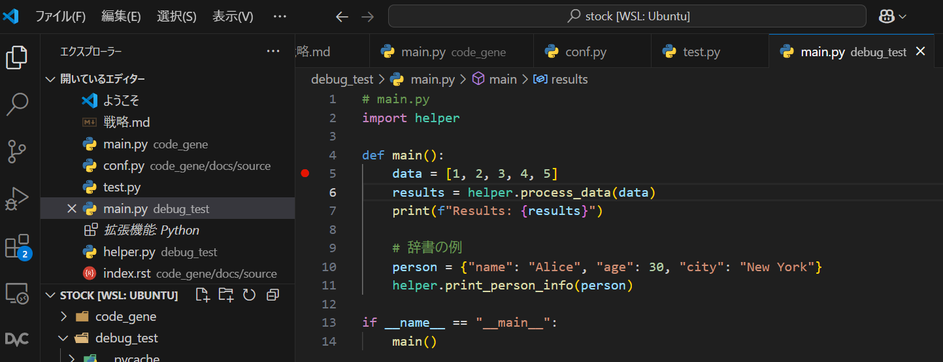943x362 pixels.
Task: Collapse all folders in explorer
Action: (x=273, y=295)
